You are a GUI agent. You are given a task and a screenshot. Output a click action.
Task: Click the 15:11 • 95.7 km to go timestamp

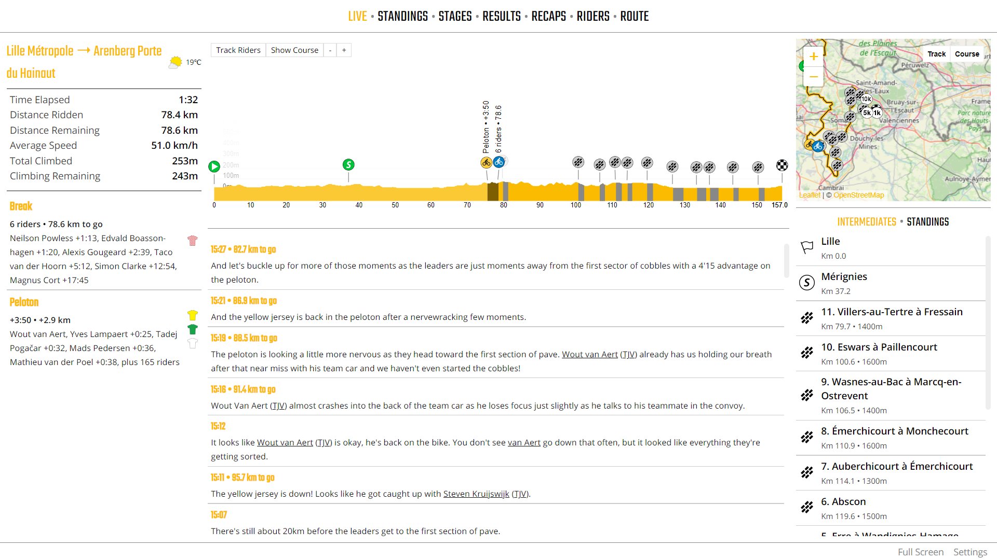pyautogui.click(x=242, y=478)
